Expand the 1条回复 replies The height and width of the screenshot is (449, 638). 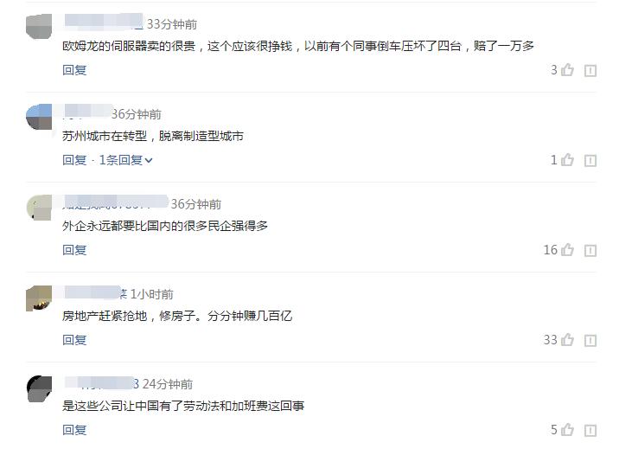pos(125,160)
